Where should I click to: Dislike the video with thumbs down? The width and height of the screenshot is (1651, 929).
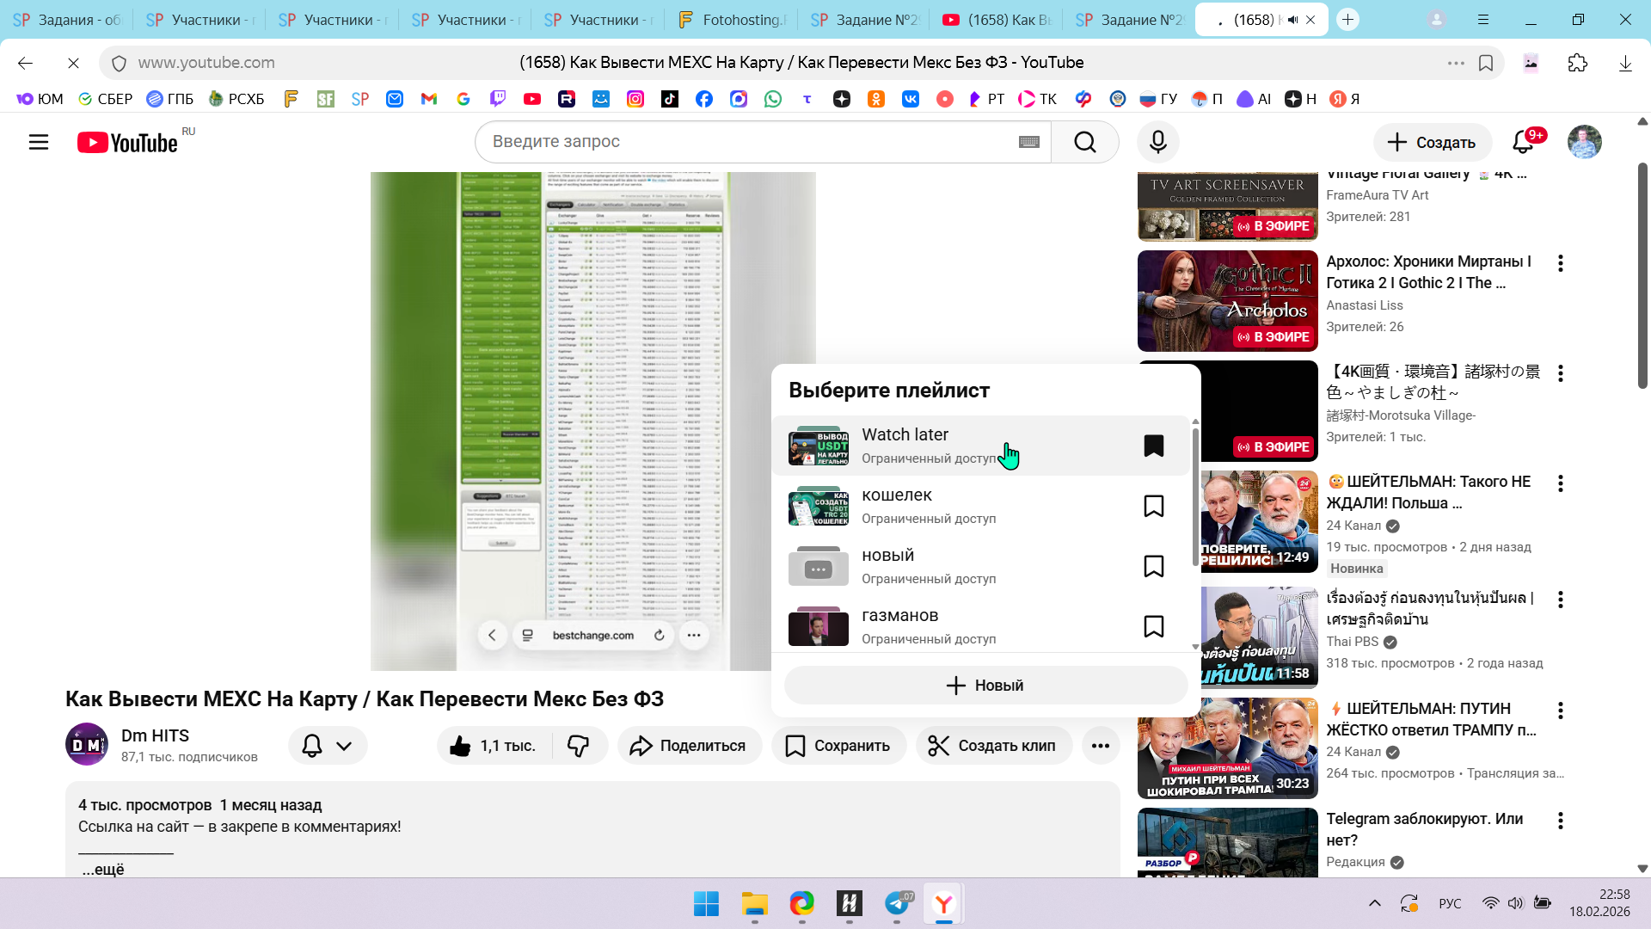578,746
